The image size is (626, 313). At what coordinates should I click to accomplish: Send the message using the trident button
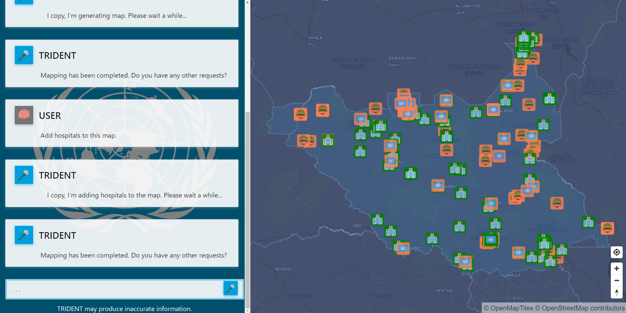click(x=230, y=288)
